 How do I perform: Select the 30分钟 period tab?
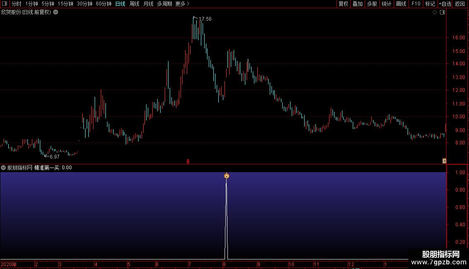point(85,4)
